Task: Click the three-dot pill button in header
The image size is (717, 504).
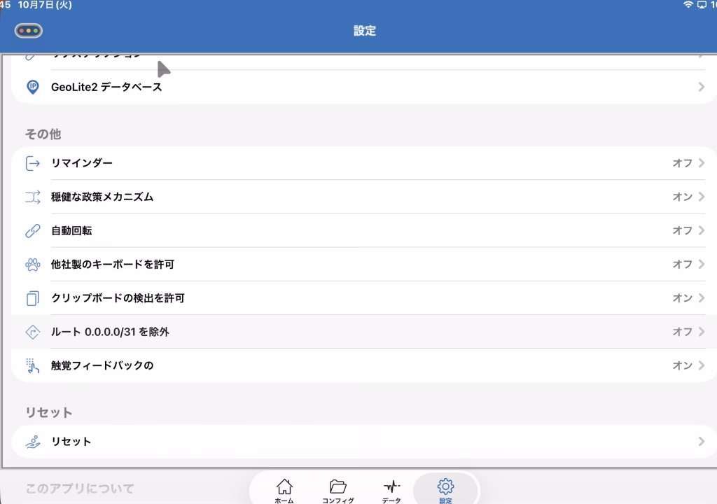Action: click(x=29, y=31)
